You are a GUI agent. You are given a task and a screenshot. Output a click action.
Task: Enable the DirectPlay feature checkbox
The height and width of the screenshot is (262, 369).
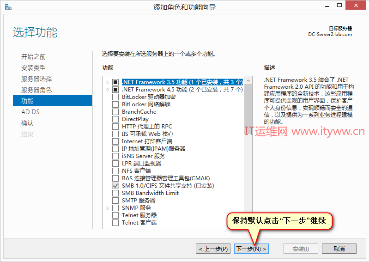pyautogui.click(x=115, y=119)
